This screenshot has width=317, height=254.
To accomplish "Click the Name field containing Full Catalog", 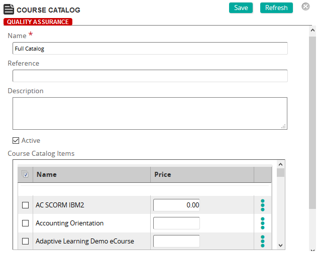I will coord(150,49).
